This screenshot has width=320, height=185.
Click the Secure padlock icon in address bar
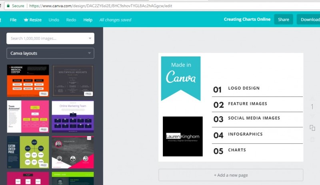point(8,6)
